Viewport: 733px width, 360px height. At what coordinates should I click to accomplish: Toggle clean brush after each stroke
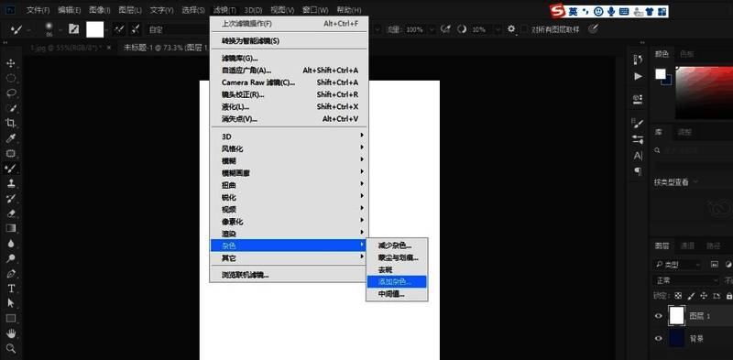(135, 29)
